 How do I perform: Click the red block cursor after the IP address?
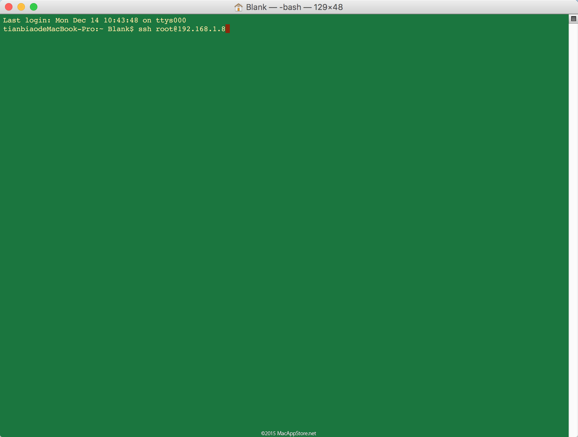(x=228, y=29)
